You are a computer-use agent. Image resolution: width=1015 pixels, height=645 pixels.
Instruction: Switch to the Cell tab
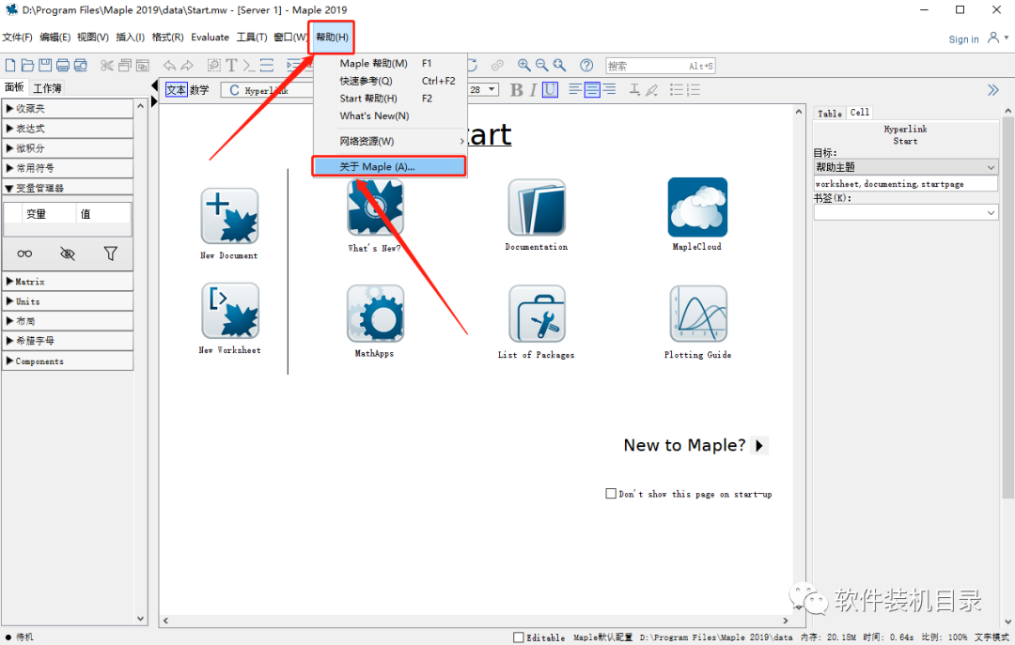(x=860, y=113)
